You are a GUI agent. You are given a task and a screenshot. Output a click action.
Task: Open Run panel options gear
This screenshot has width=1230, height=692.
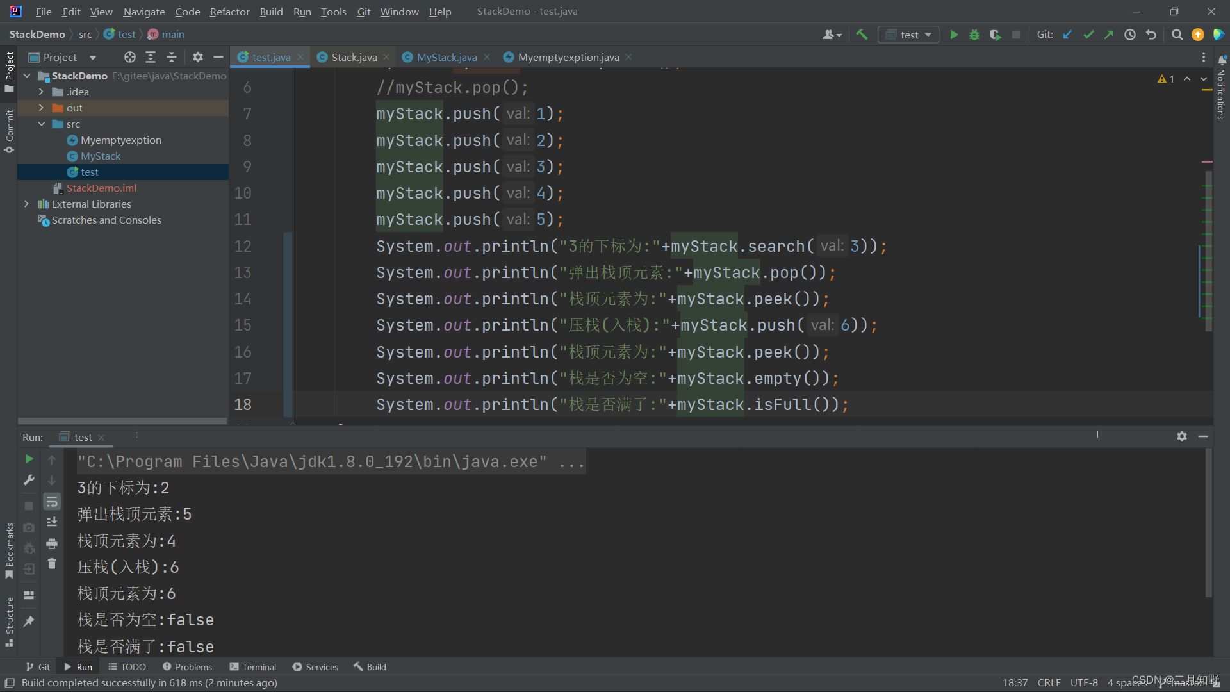click(x=1182, y=436)
